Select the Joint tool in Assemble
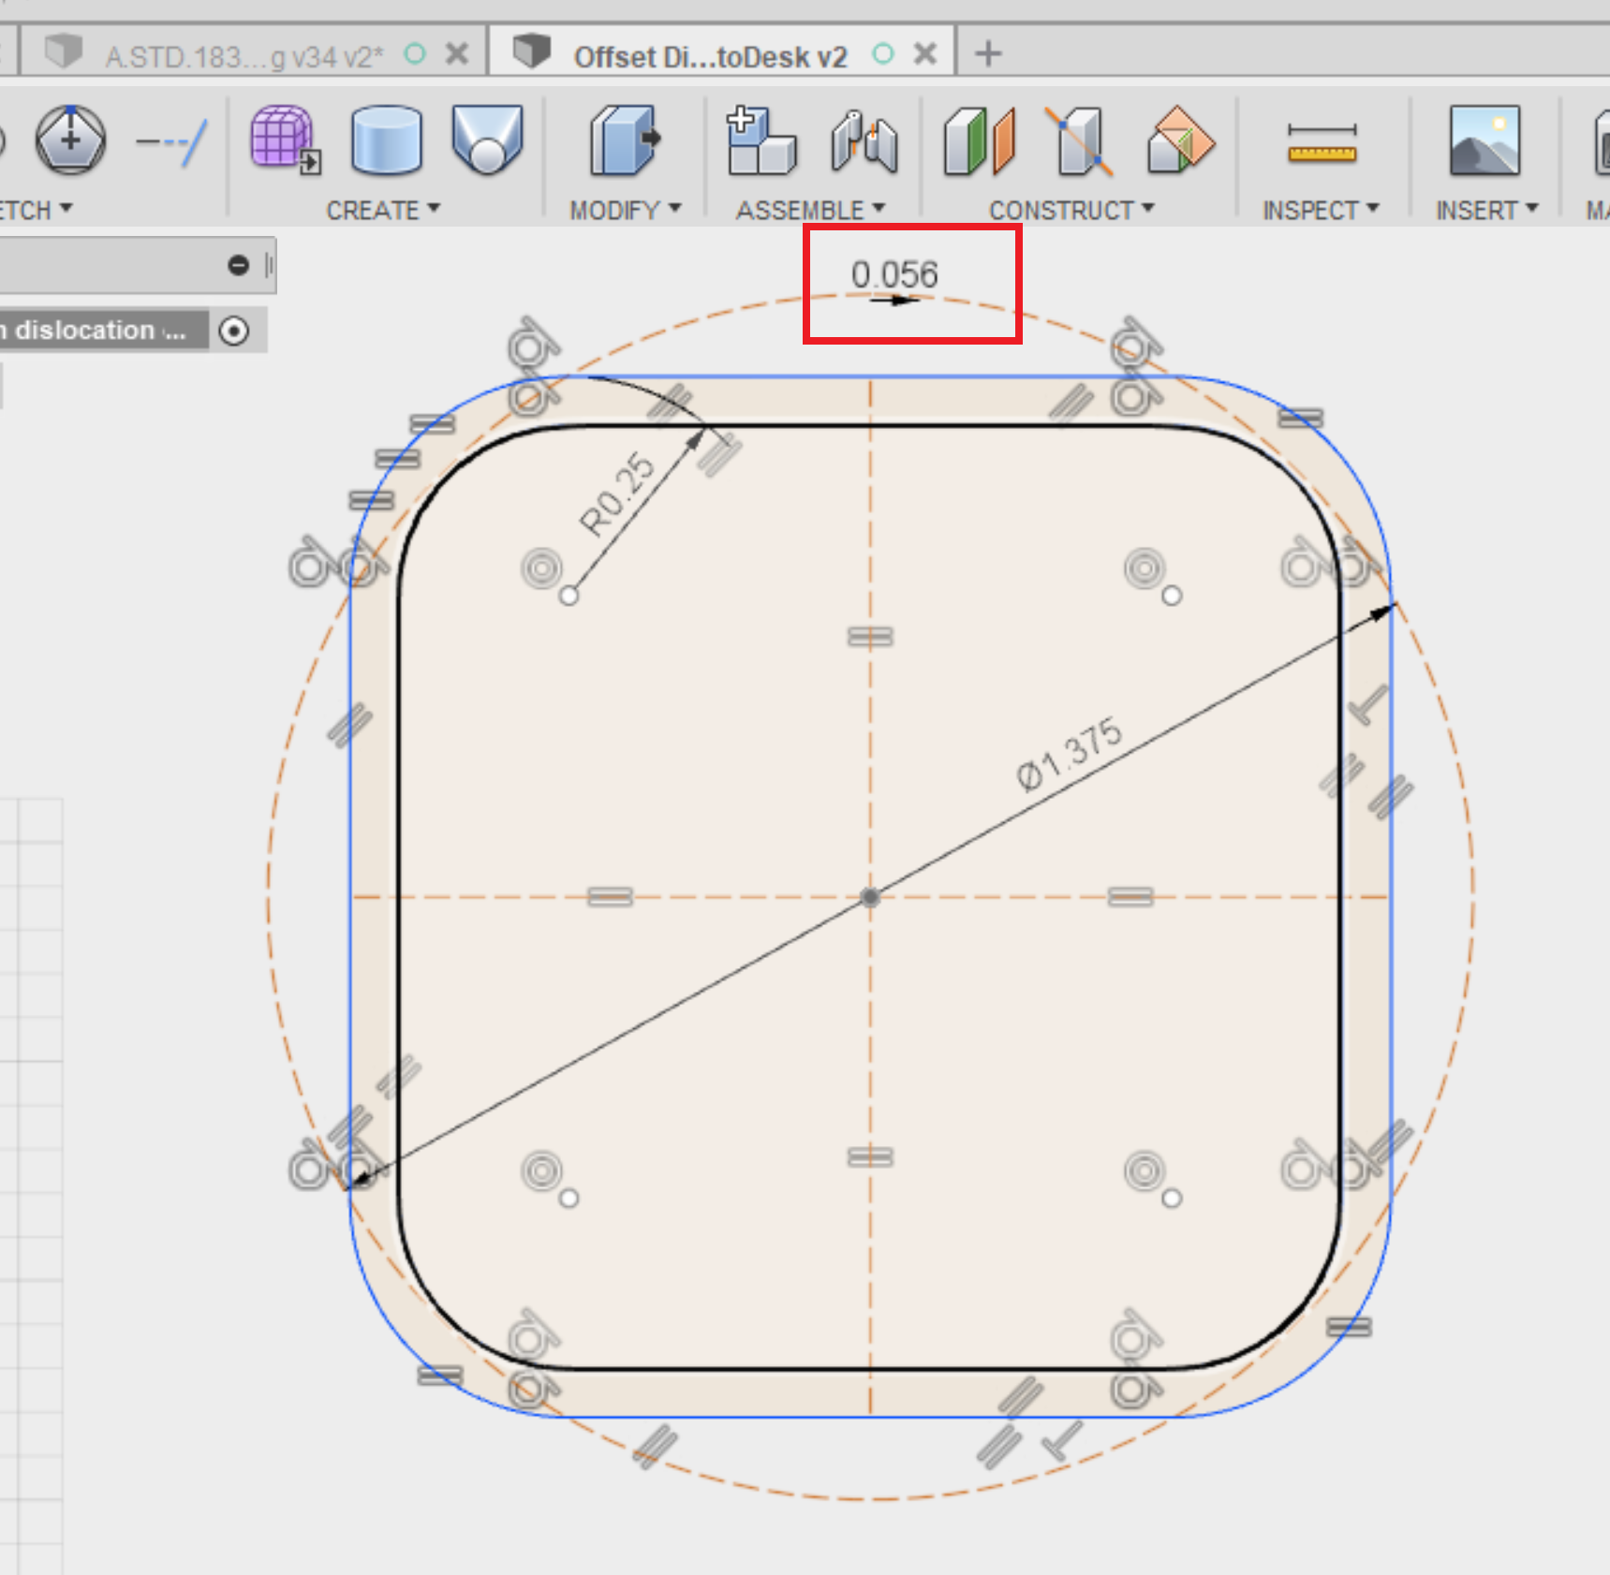 click(864, 140)
